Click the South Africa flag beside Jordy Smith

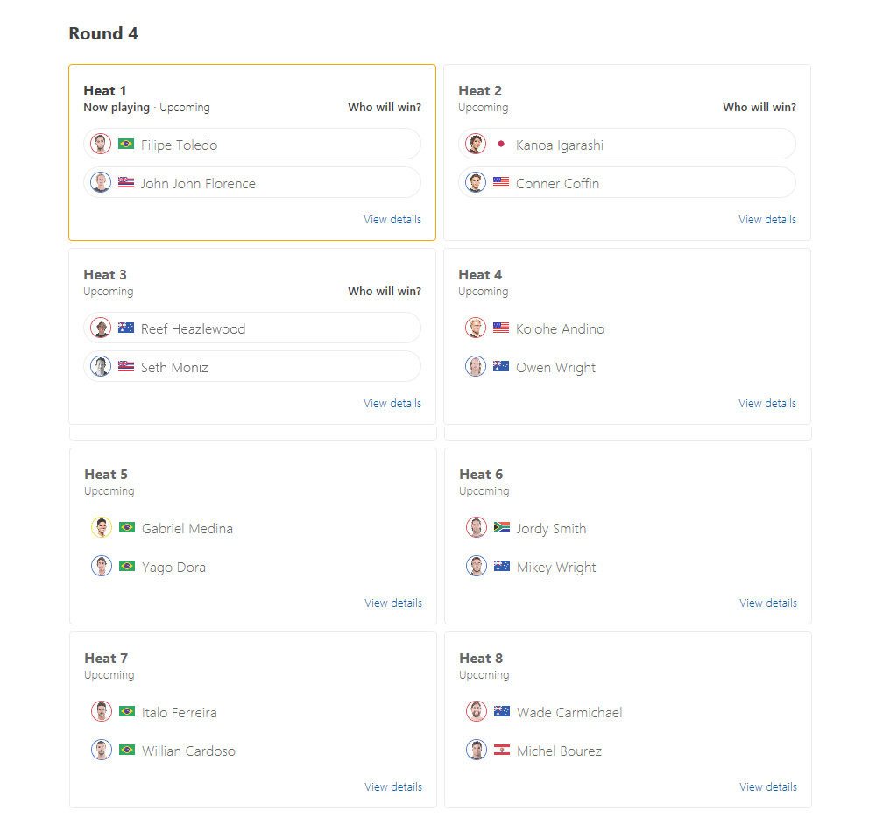[x=502, y=527]
